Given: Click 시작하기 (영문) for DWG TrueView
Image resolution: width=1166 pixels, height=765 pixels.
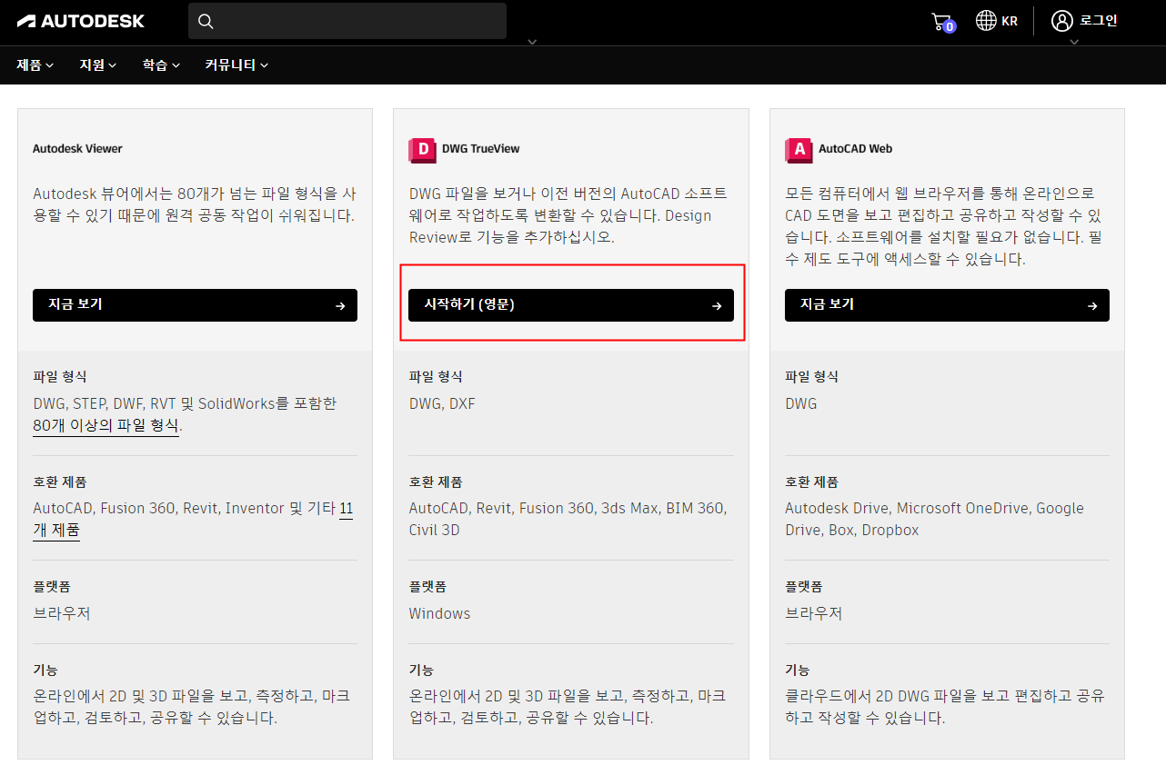Looking at the screenshot, I should tap(571, 305).
